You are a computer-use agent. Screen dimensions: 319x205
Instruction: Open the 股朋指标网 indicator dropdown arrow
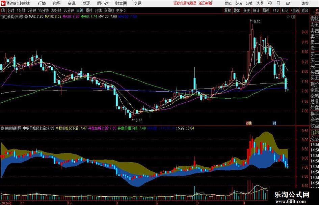2,128
